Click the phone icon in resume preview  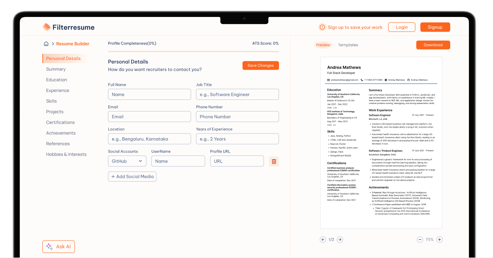click(362, 80)
